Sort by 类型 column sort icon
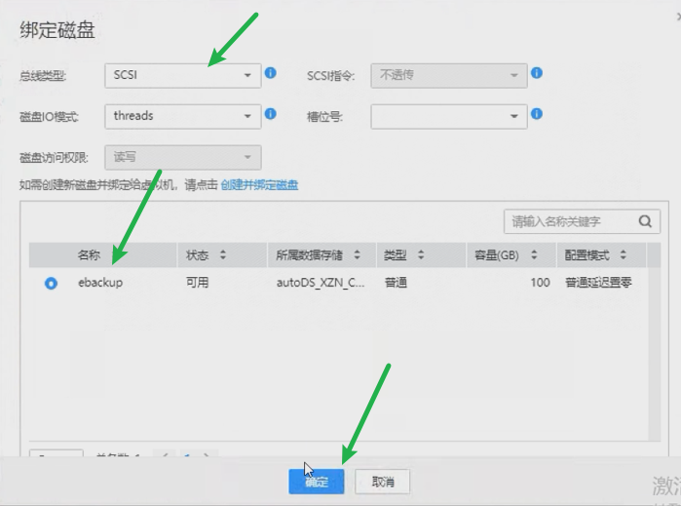Image resolution: width=681 pixels, height=506 pixels. pos(421,255)
